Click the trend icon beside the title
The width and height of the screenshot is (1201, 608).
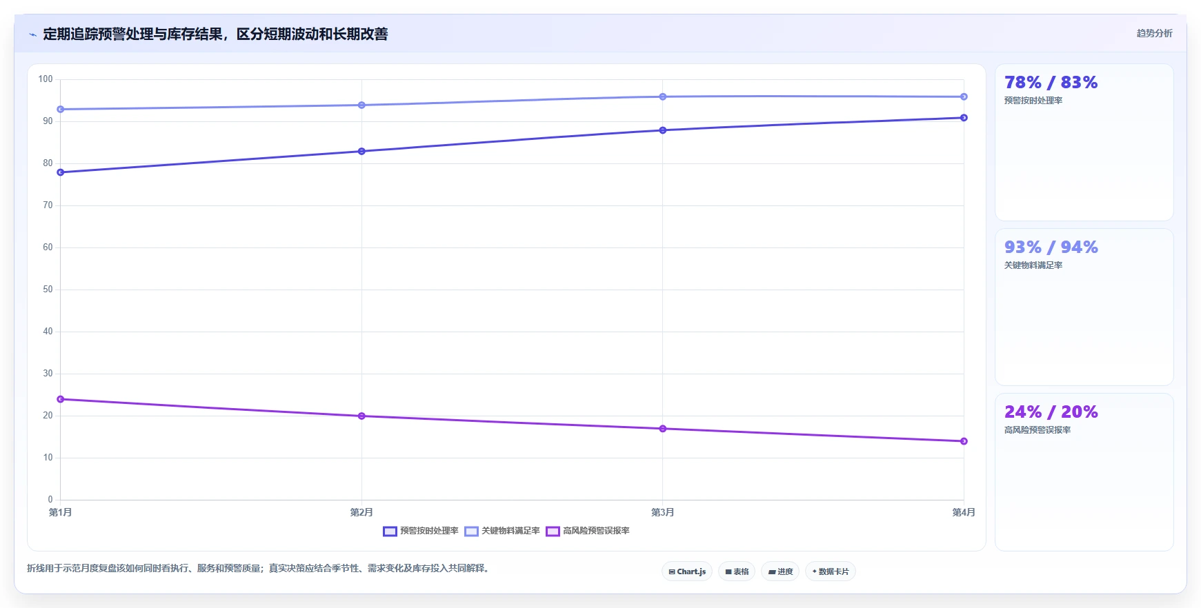32,34
